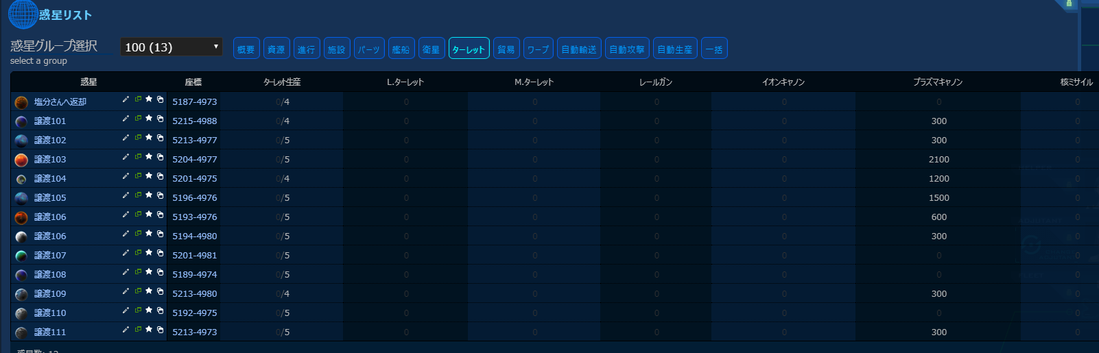Click the copy icon for 譲渡105
The image size is (1099, 353).
[x=160, y=195]
